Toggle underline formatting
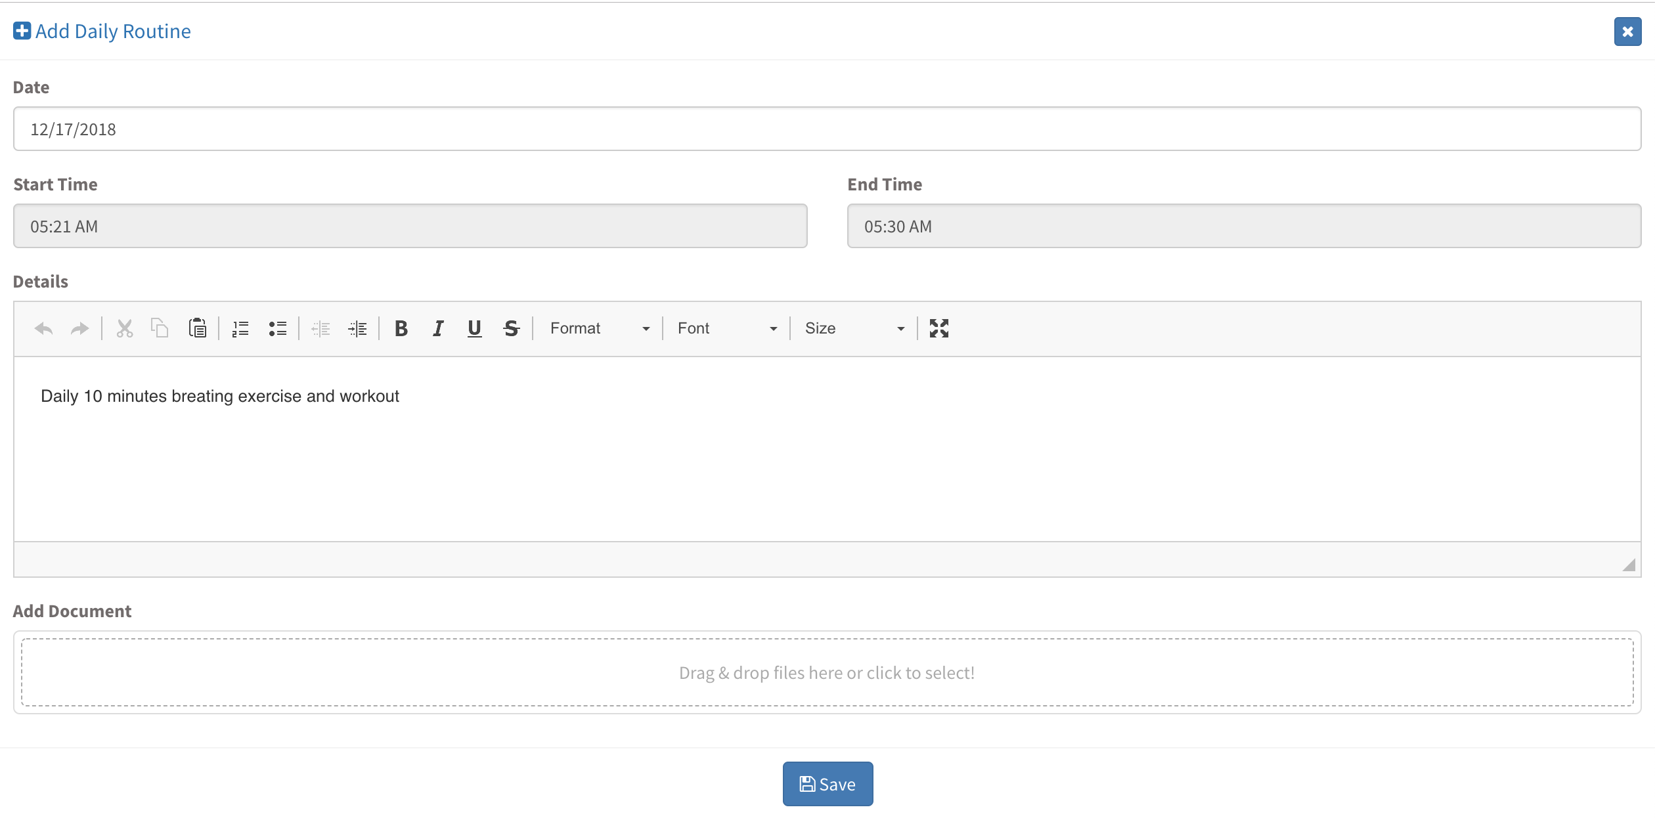This screenshot has height=822, width=1655. [474, 328]
